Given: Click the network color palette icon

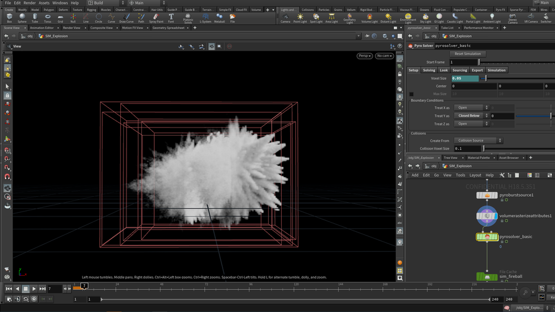Looking at the screenshot, I should pos(530,175).
